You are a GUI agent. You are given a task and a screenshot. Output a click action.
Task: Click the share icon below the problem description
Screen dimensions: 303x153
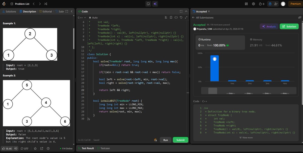click(x=42, y=148)
